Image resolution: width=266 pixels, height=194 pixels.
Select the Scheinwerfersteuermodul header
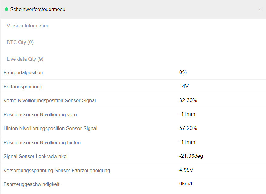tap(38, 10)
